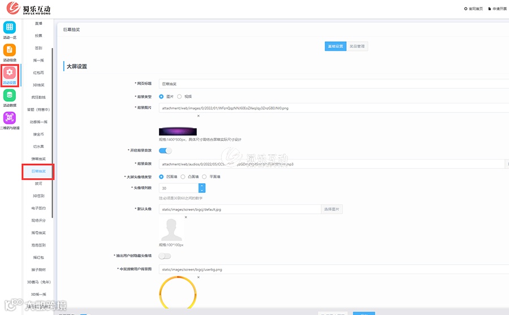Open 直播 in the activity menu
509x315 pixels.
(x=38, y=23)
